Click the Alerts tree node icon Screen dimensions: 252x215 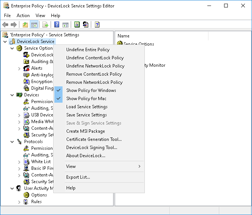click(x=26, y=68)
